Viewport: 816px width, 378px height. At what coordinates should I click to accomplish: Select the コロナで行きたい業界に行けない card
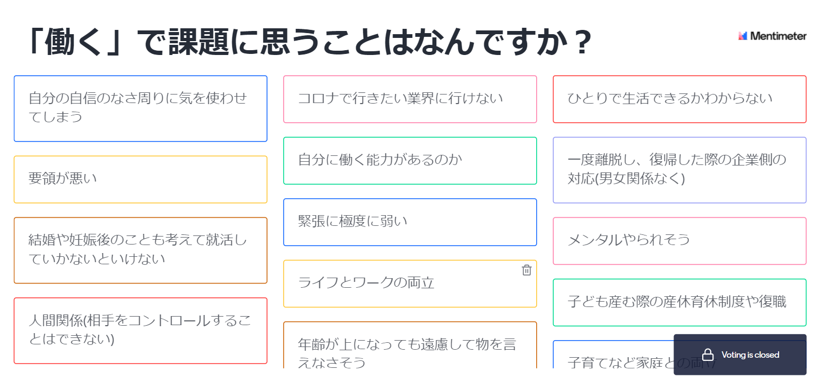click(x=410, y=99)
